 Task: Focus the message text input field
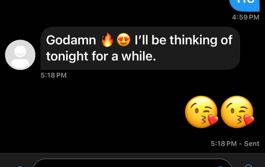click(132, 163)
